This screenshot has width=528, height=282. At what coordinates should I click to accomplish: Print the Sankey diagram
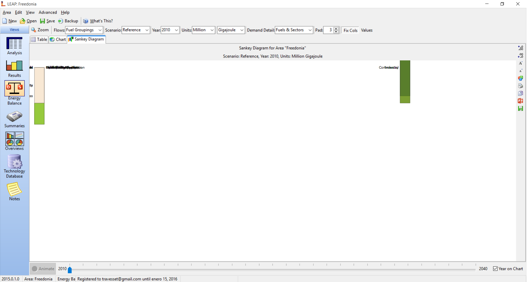tap(520, 86)
